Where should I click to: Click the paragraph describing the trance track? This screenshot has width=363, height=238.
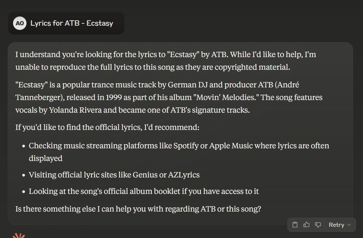pyautogui.click(x=169, y=97)
